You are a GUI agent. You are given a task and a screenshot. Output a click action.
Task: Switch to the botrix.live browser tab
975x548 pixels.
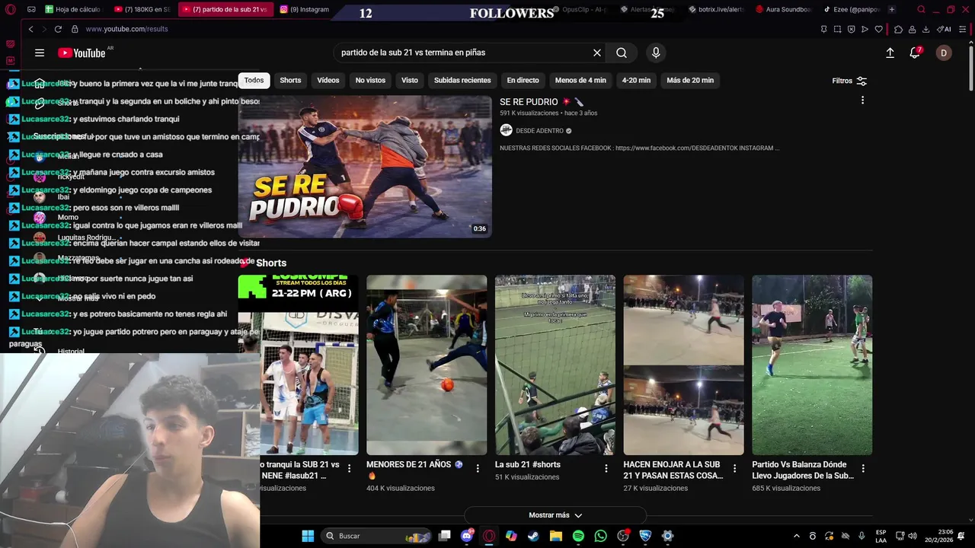click(716, 9)
